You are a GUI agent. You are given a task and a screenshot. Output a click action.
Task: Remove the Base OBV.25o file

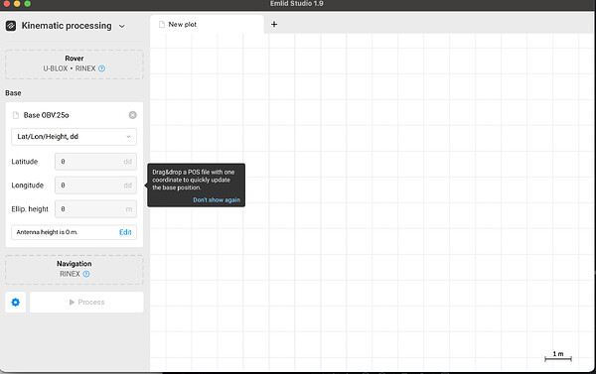pyautogui.click(x=133, y=115)
